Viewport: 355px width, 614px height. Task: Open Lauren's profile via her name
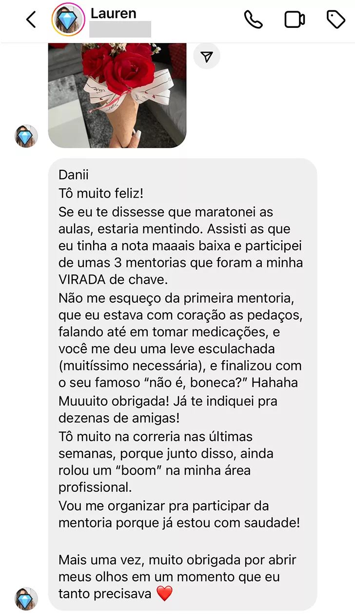tap(114, 13)
